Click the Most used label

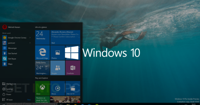tap(6, 33)
